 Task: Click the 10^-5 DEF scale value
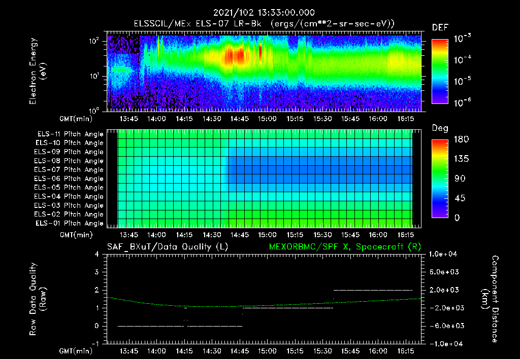[462, 81]
